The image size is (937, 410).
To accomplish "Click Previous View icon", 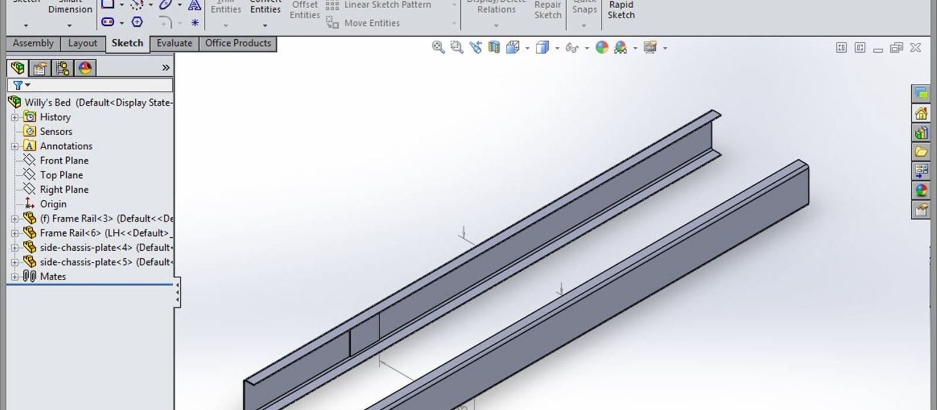I will click(x=476, y=47).
